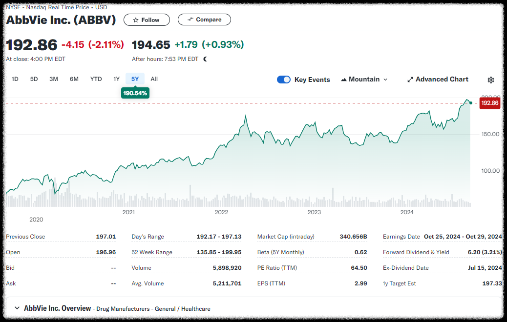Click the 192.86 current price marker on chart
Viewport: 507px width, 322px height.
pos(489,103)
